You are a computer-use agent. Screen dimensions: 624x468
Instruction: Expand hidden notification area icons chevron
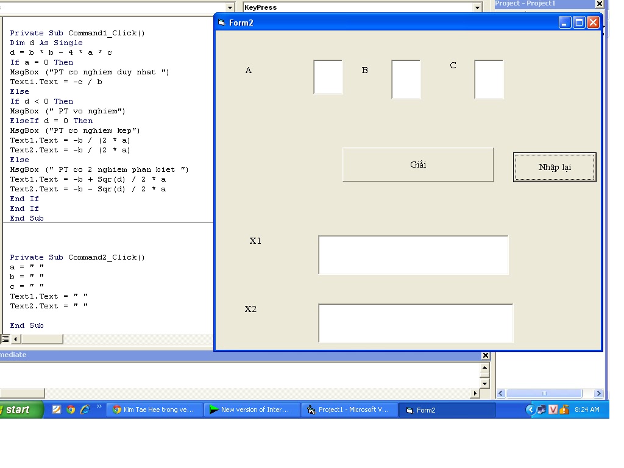point(530,409)
